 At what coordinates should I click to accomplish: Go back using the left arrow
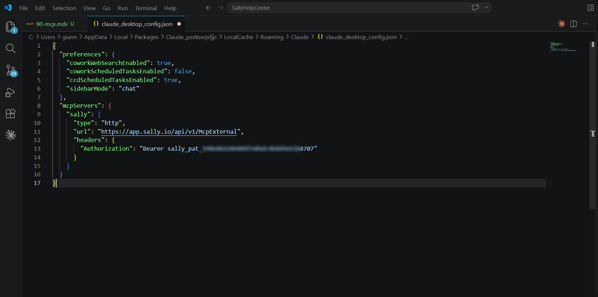coord(209,8)
